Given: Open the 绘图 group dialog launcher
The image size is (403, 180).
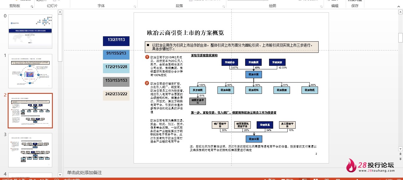Looking at the screenshot, I should point(321,6).
